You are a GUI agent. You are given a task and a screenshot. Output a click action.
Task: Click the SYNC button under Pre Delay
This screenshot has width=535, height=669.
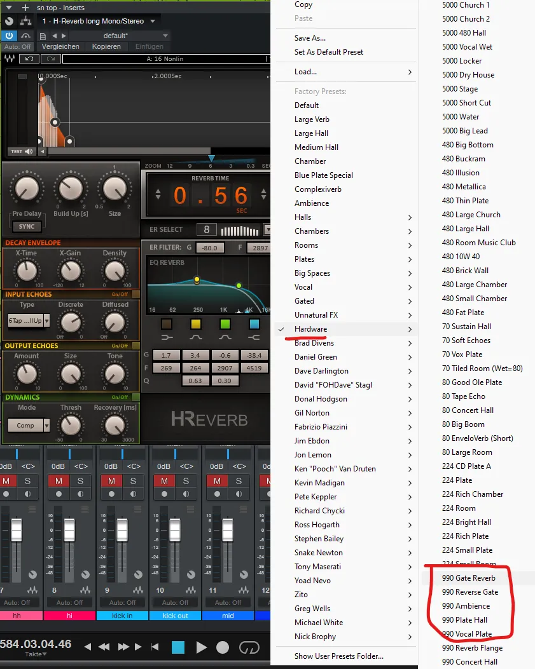(x=27, y=227)
